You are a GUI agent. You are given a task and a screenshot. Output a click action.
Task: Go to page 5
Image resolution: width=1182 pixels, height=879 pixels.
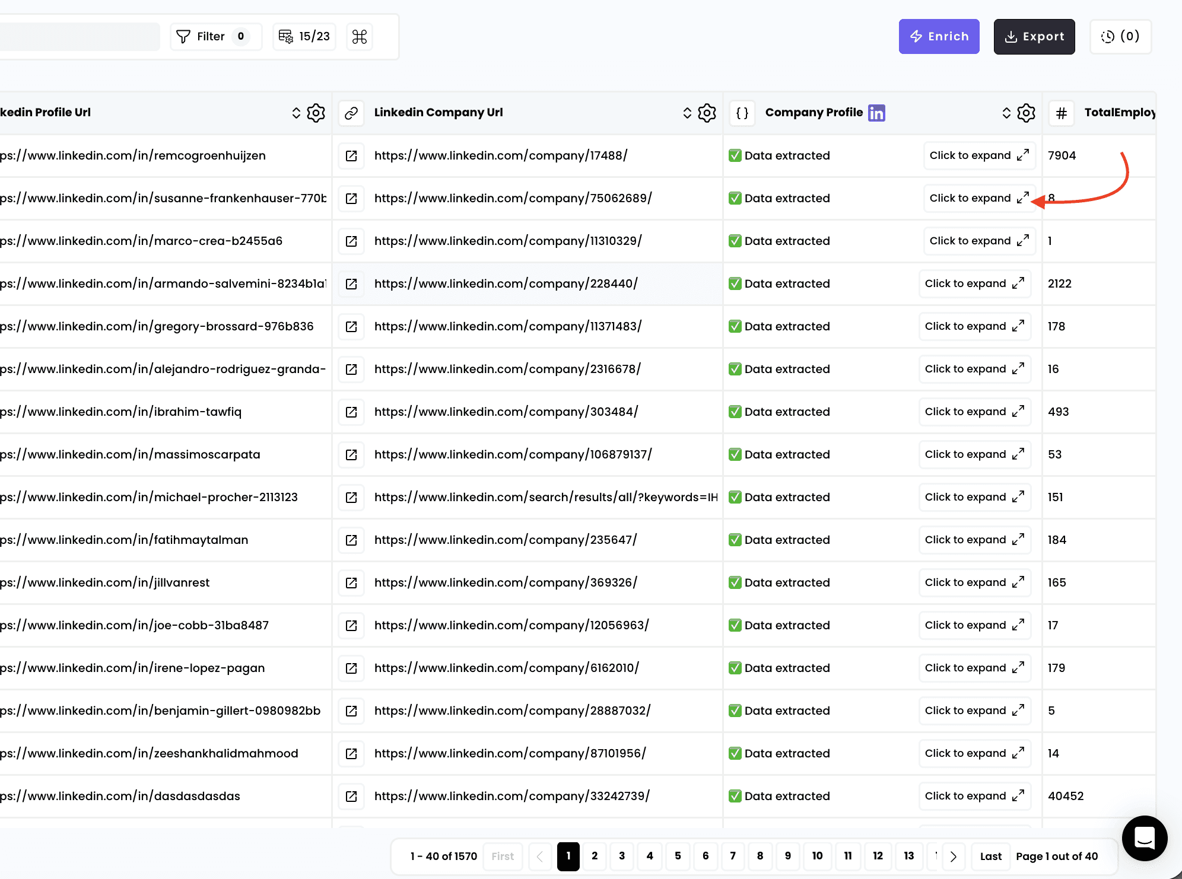pyautogui.click(x=678, y=856)
